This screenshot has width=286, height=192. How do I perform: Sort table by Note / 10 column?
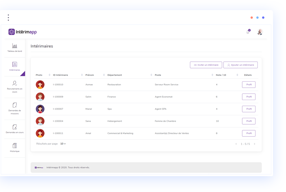[x=237, y=75]
